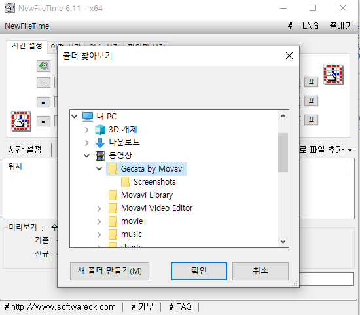Expand the 다운로드 node

coord(87,143)
